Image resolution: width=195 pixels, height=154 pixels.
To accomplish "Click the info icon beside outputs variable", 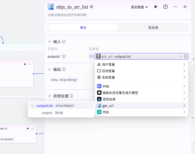I will (x=64, y=56).
